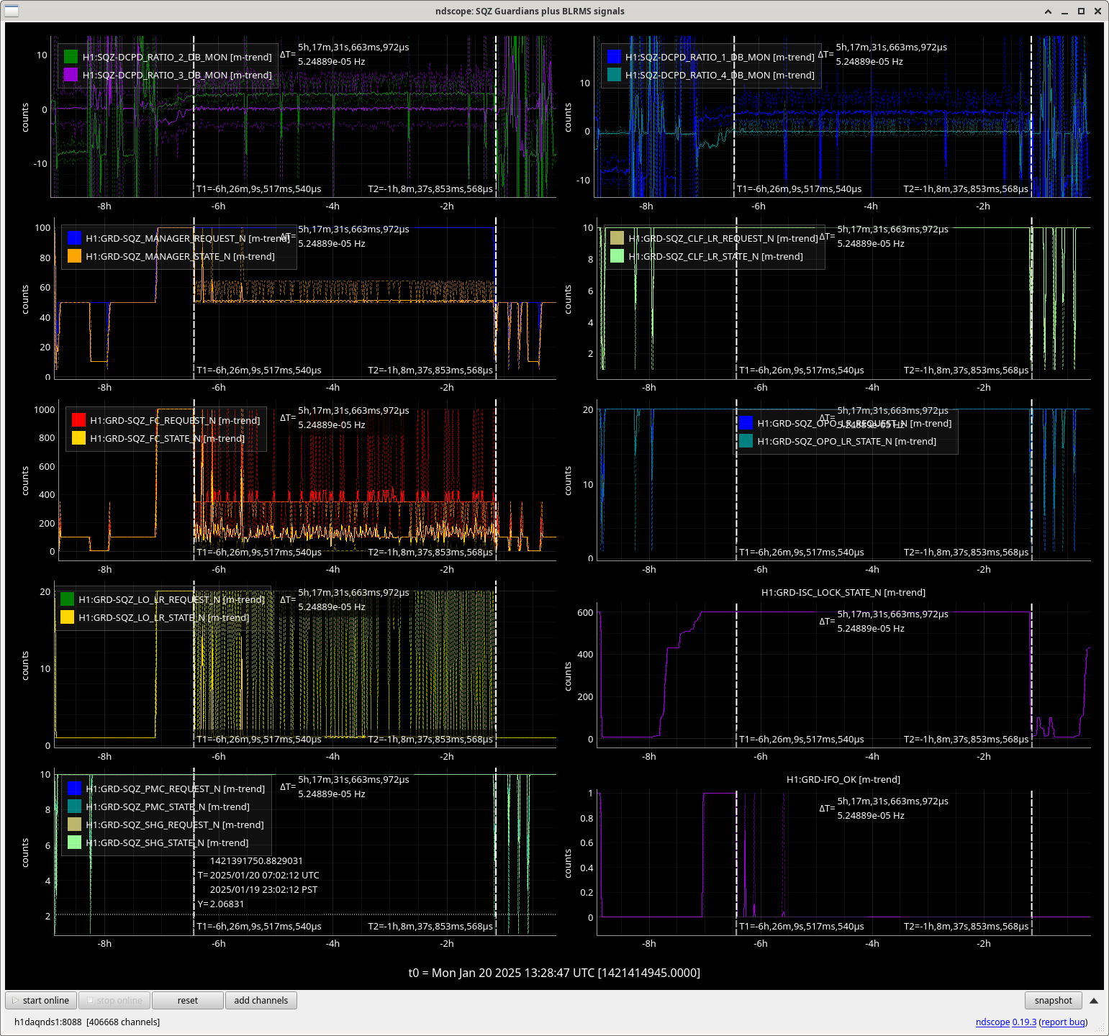Select legend label H1:SQZ-DCPD_RATIO_1_DB_MON [m-trend]
This screenshot has width=1109, height=1036.
[x=720, y=57]
